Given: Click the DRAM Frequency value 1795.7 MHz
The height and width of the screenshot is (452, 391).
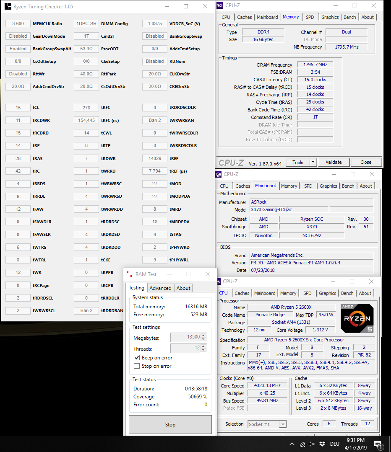Looking at the screenshot, I should (x=315, y=65).
